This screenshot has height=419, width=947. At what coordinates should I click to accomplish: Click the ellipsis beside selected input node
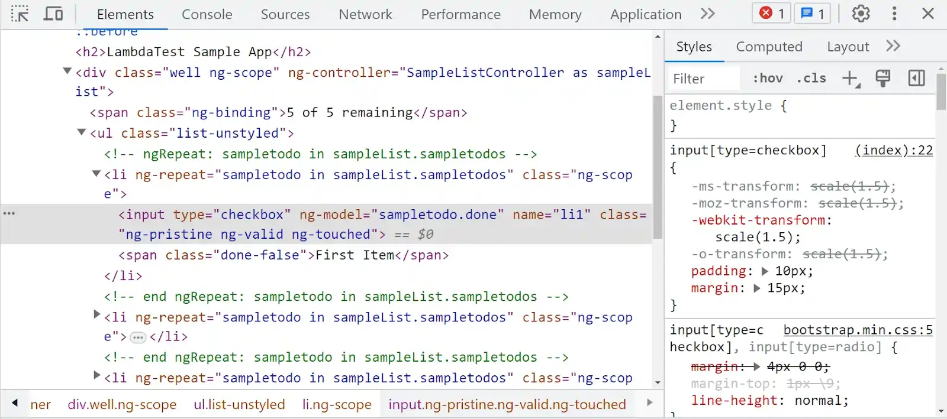click(x=9, y=213)
